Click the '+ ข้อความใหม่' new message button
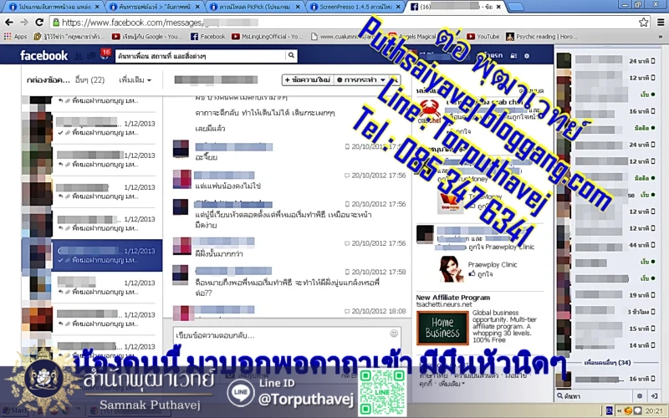669x418 pixels. coord(310,80)
